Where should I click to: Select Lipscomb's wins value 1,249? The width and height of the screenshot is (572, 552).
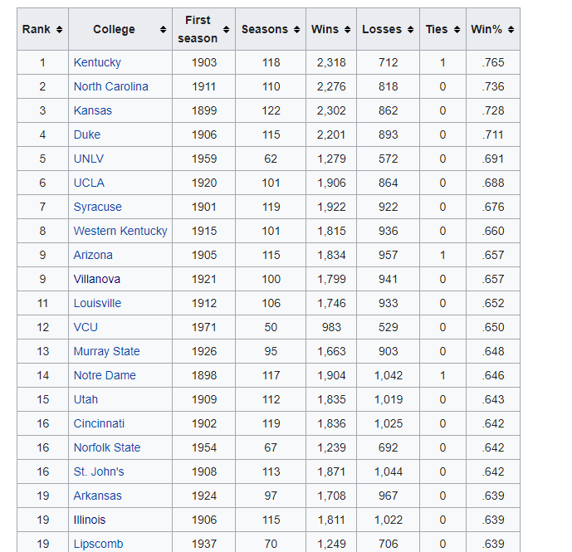tap(331, 544)
